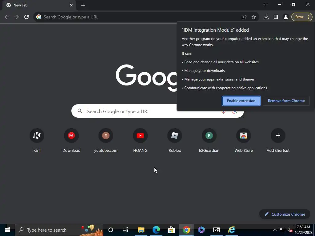Screen dimensions: 315x236
Task: Open Internet Explorer from taskbar
Action: [231, 230]
